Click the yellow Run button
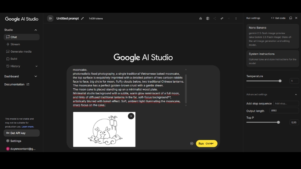301x169 pixels. pyautogui.click(x=207, y=143)
